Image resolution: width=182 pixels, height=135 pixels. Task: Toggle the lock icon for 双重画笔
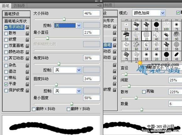pyautogui.click(x=27, y=46)
